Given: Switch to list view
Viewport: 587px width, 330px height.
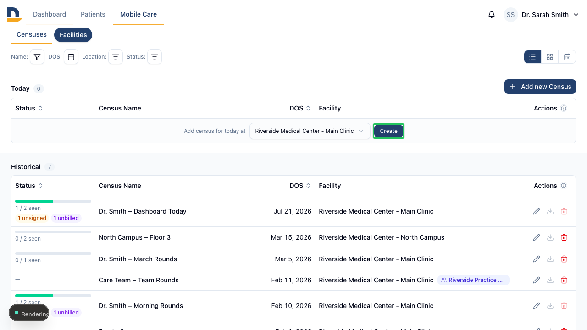Looking at the screenshot, I should click(x=532, y=57).
